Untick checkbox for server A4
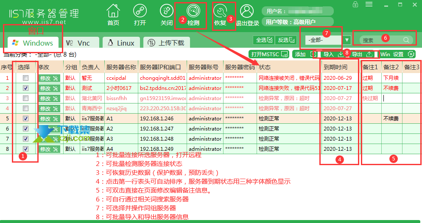Viewport: 422px width, 223px height. tap(25, 149)
